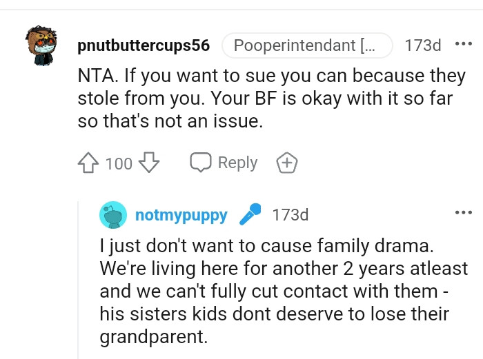The image size is (483, 359).
Task: Upvote the pnutbuttercups56 comment
Action: pos(90,163)
